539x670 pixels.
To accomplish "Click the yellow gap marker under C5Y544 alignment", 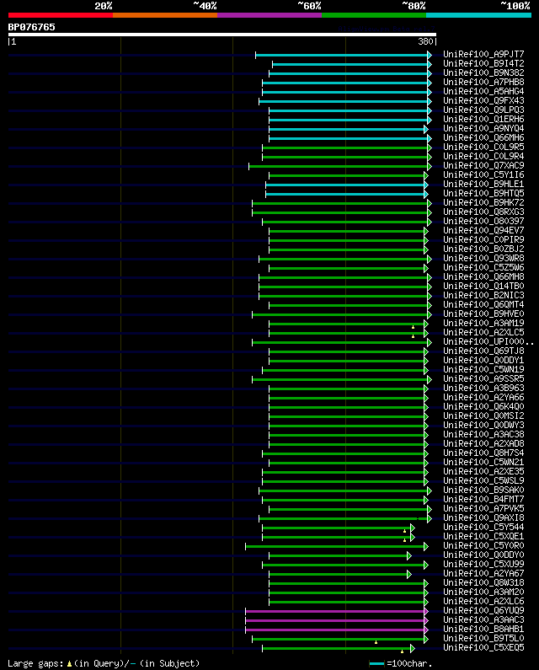I will point(404,531).
